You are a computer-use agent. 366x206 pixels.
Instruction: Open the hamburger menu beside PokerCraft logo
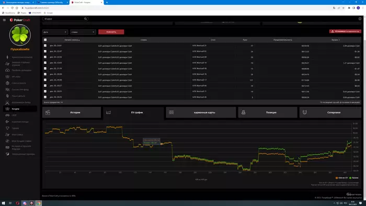click(x=4, y=20)
